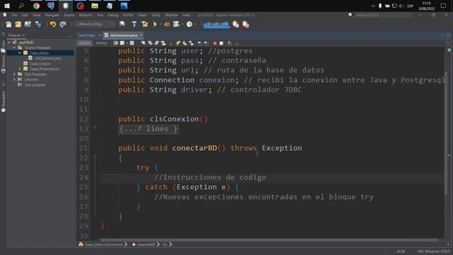
Task: Collapse the pryCRUD project node
Action: click(9, 42)
